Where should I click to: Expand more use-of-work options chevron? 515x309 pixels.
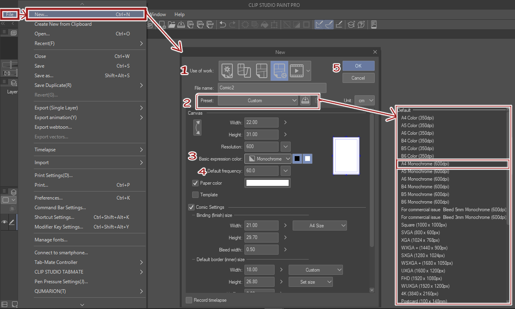(308, 71)
